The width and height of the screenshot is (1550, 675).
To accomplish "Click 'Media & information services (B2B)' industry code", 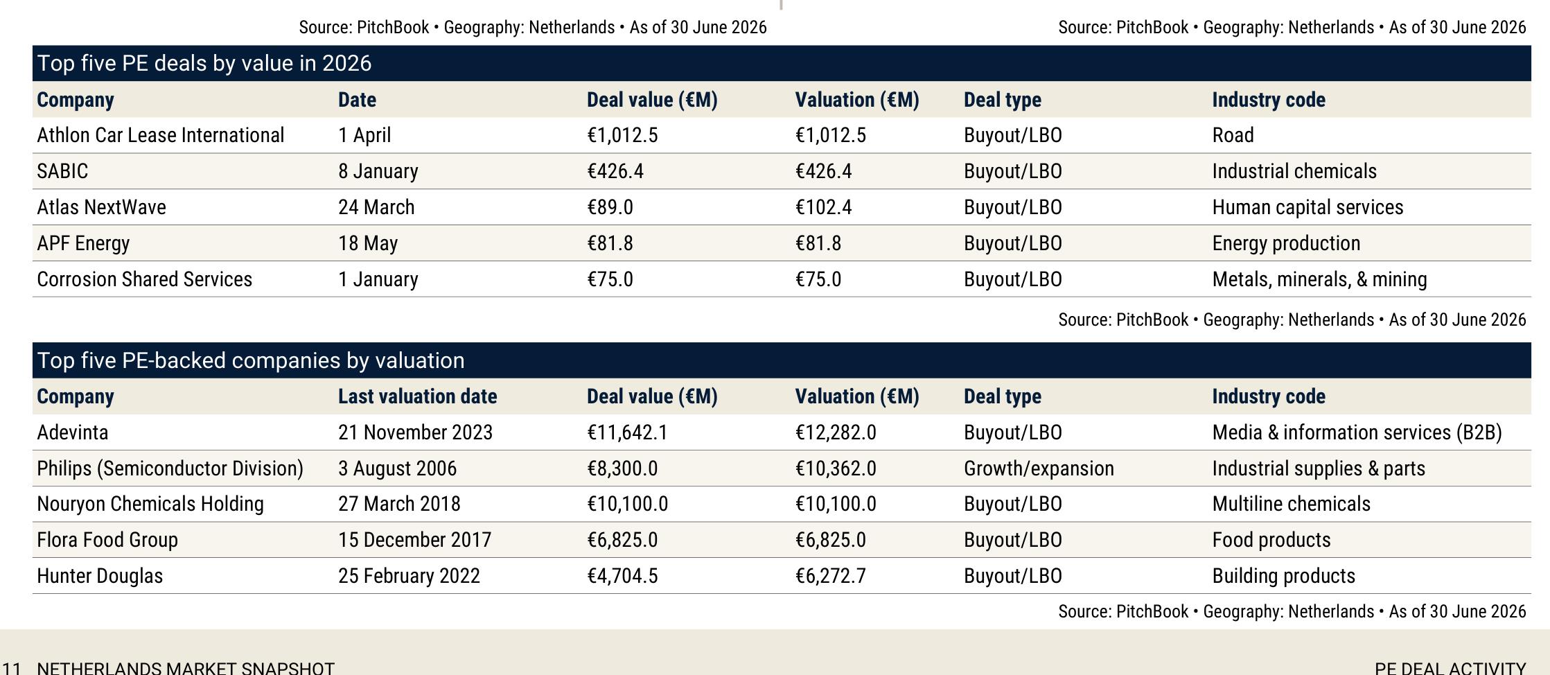I will pyautogui.click(x=1357, y=432).
